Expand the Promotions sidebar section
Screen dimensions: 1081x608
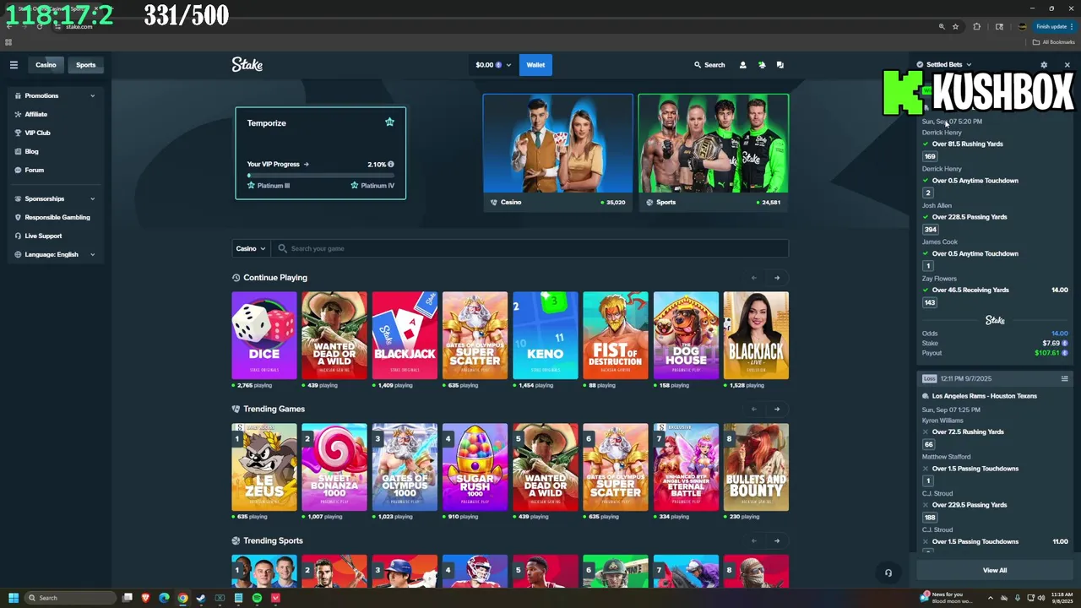(55, 95)
